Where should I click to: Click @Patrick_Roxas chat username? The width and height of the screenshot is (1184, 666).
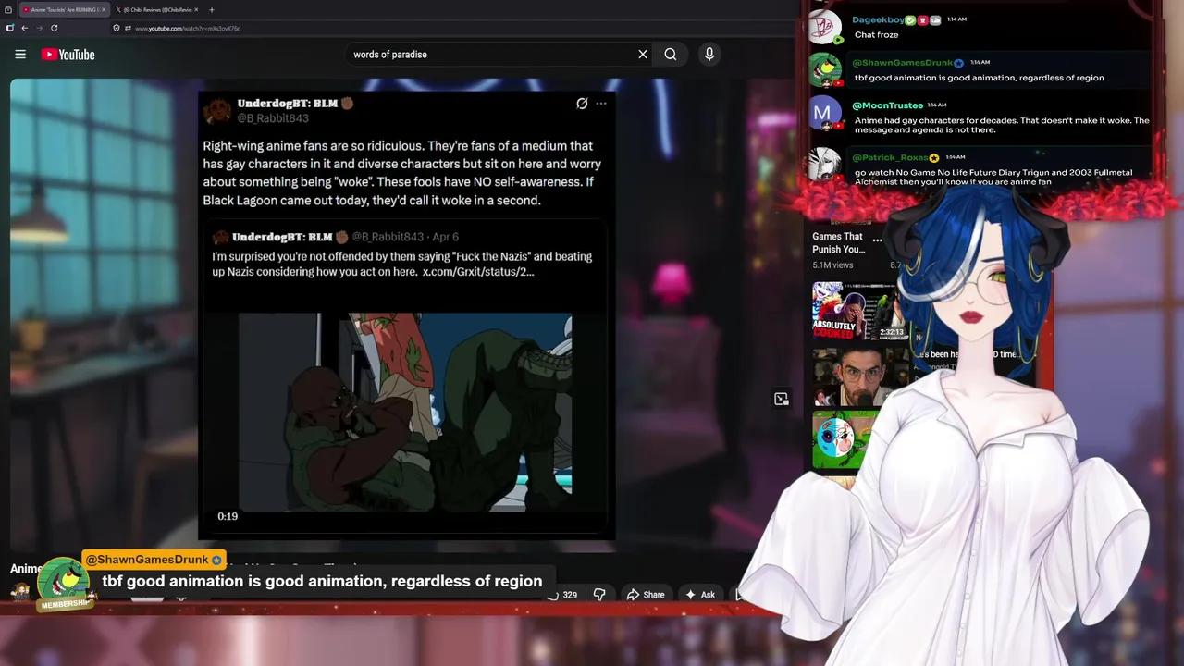pos(890,158)
